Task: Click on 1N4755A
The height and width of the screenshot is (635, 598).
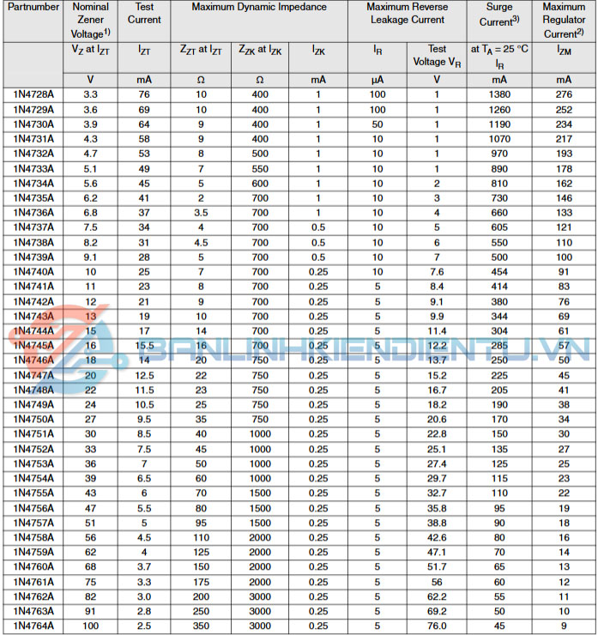Action: pyautogui.click(x=33, y=493)
